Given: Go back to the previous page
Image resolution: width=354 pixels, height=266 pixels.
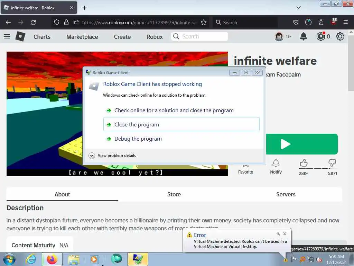Looking at the screenshot, I should coord(8,23).
